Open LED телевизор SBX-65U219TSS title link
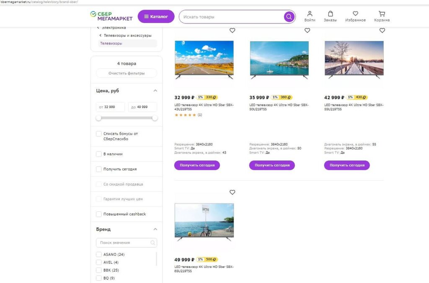Image resolution: width=429 pixels, height=283 pixels. click(x=204, y=269)
